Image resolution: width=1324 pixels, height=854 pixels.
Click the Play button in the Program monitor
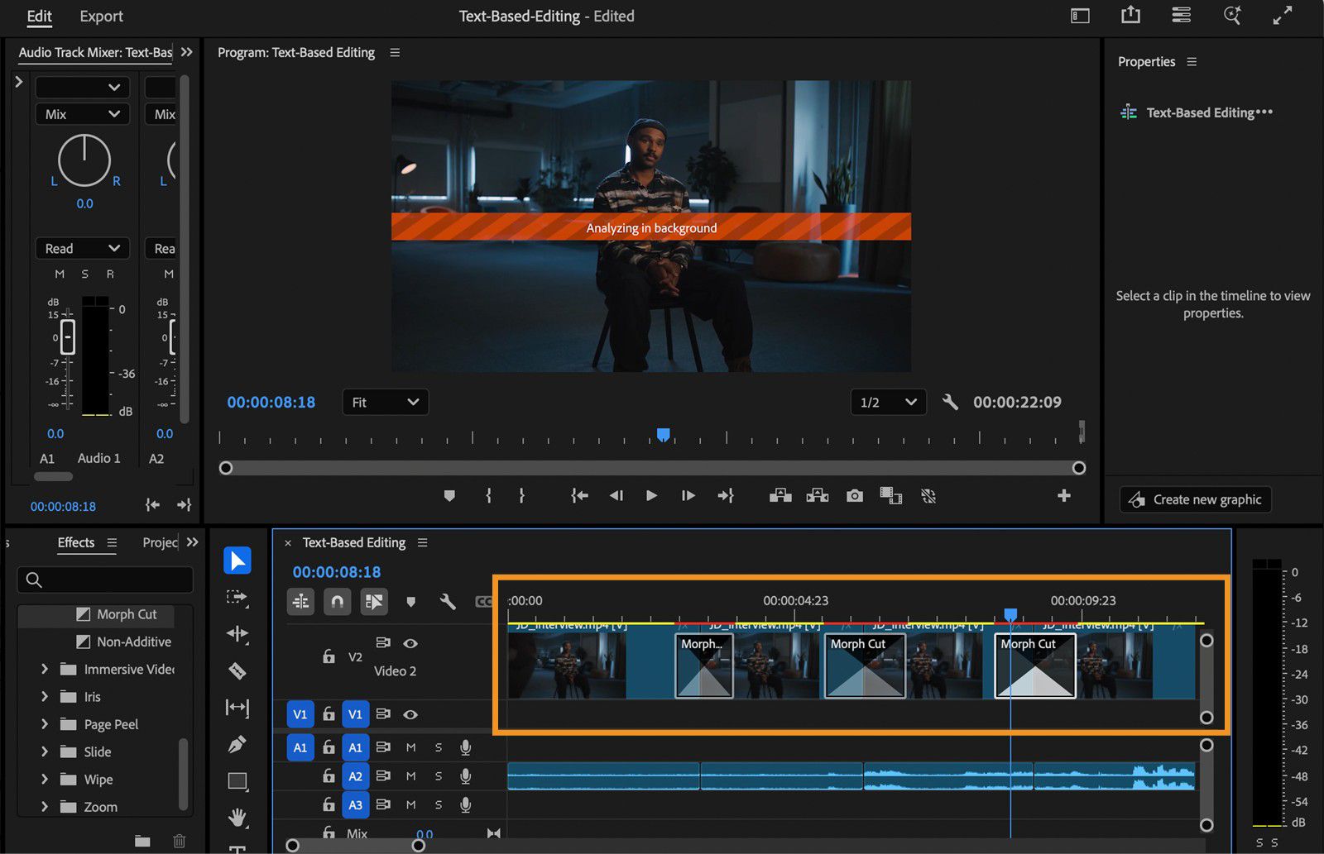coord(651,495)
